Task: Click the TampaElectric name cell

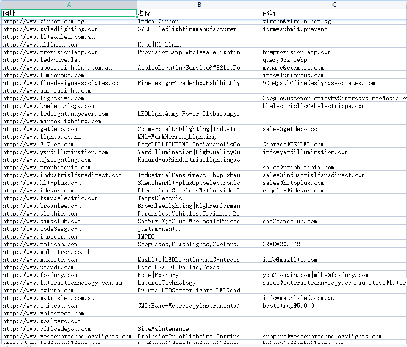Action: click(x=199, y=198)
